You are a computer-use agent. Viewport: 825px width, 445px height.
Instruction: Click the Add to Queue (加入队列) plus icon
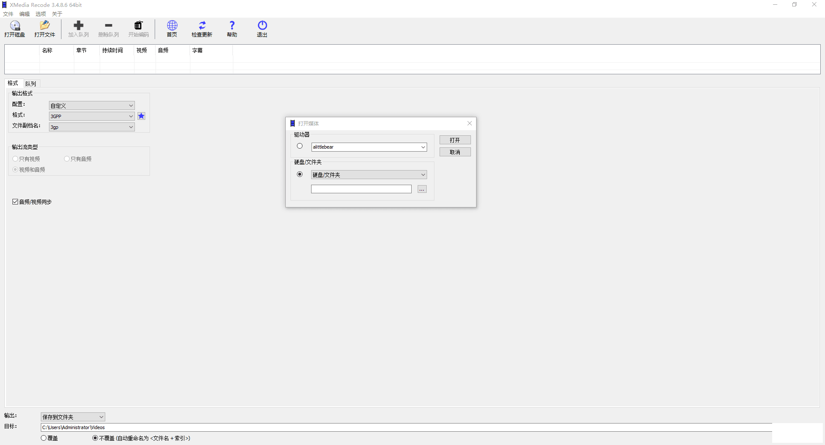(x=79, y=25)
